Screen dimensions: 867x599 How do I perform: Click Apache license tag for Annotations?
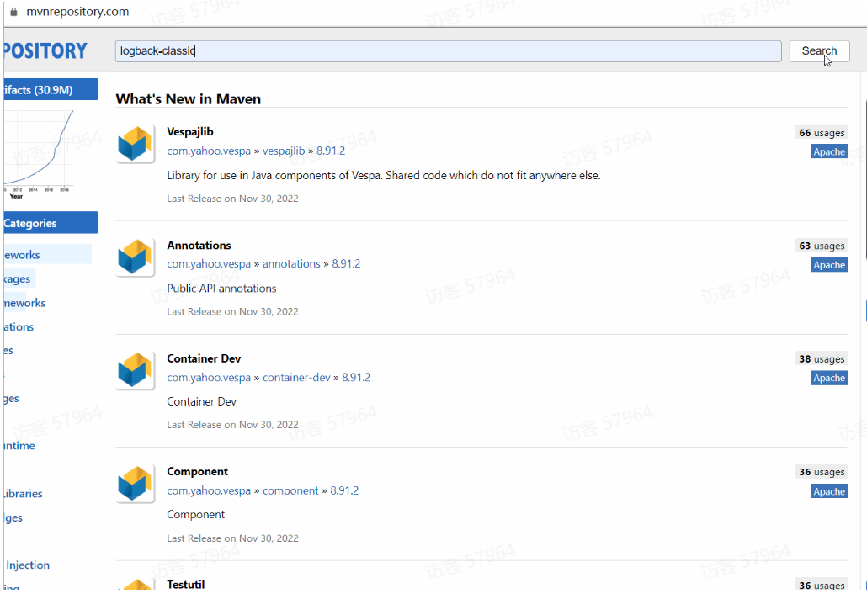(829, 265)
